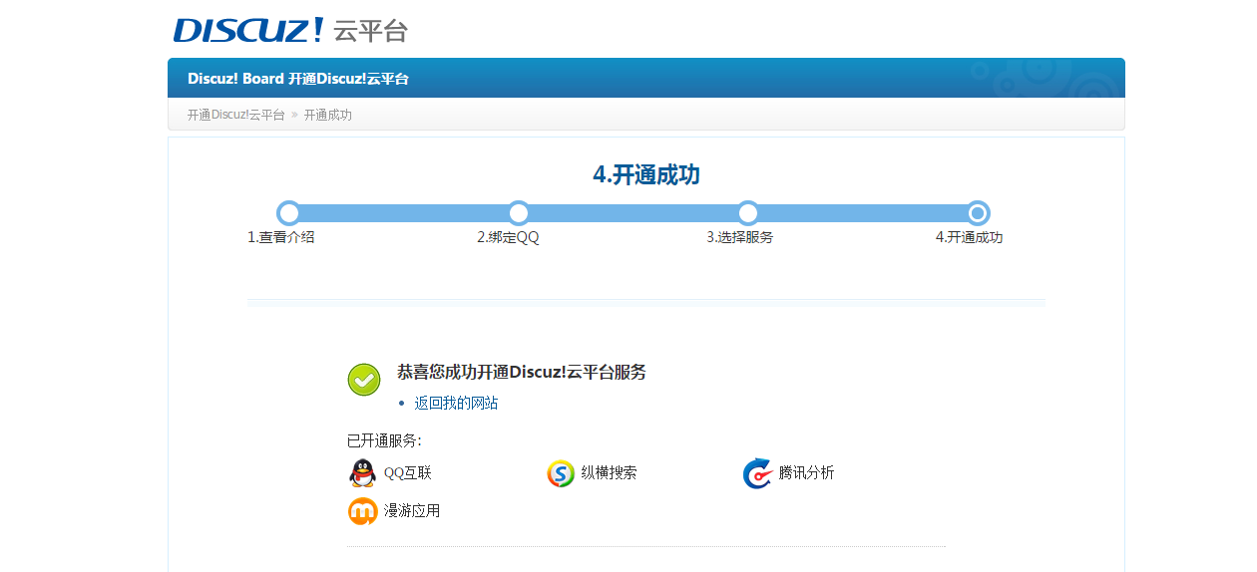Click the 纵横搜索 search icon
1257x572 pixels.
561,473
